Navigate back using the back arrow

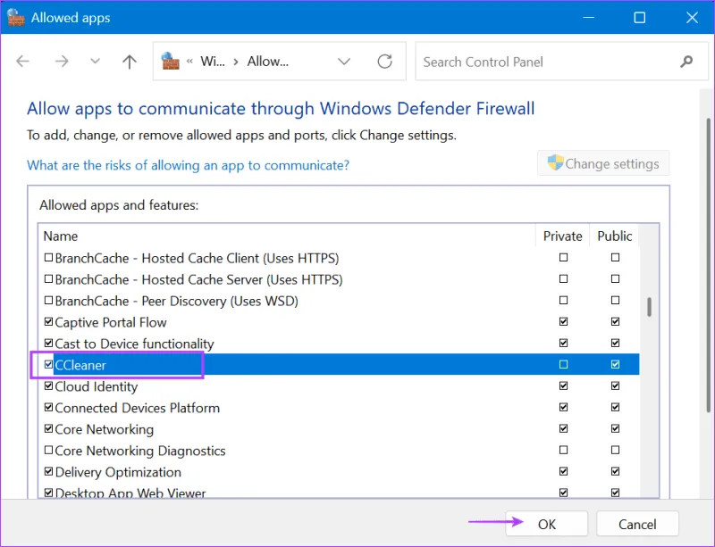22,61
